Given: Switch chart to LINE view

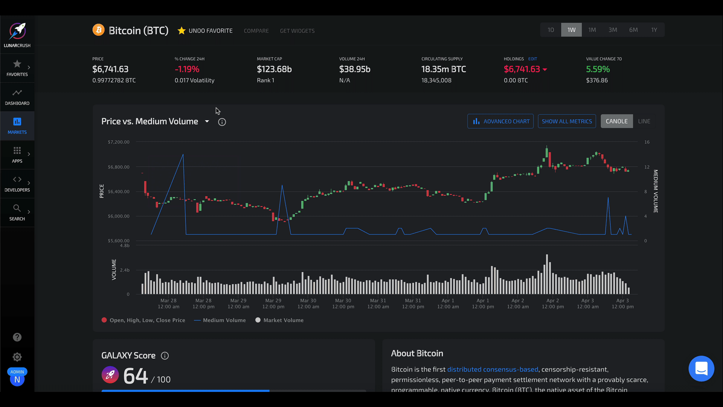Looking at the screenshot, I should point(644,121).
